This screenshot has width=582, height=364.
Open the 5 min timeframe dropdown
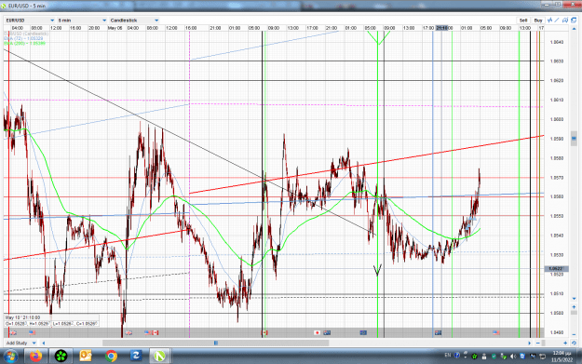coord(82,20)
